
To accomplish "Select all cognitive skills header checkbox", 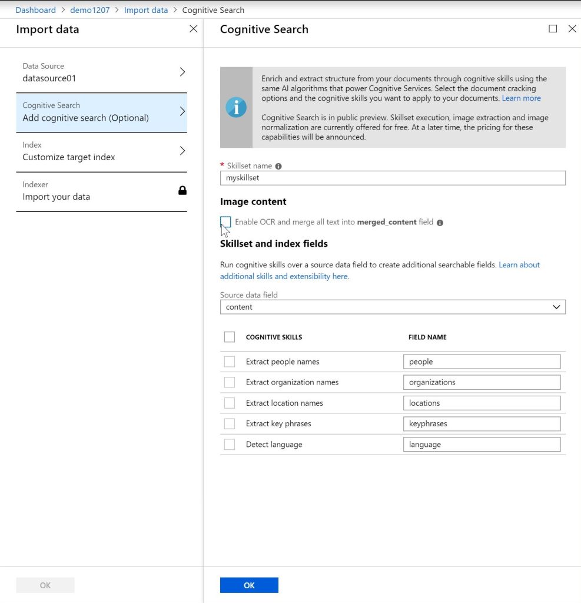I will coord(230,337).
